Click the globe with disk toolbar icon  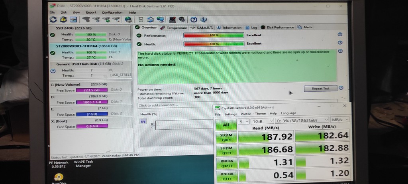[128, 20]
